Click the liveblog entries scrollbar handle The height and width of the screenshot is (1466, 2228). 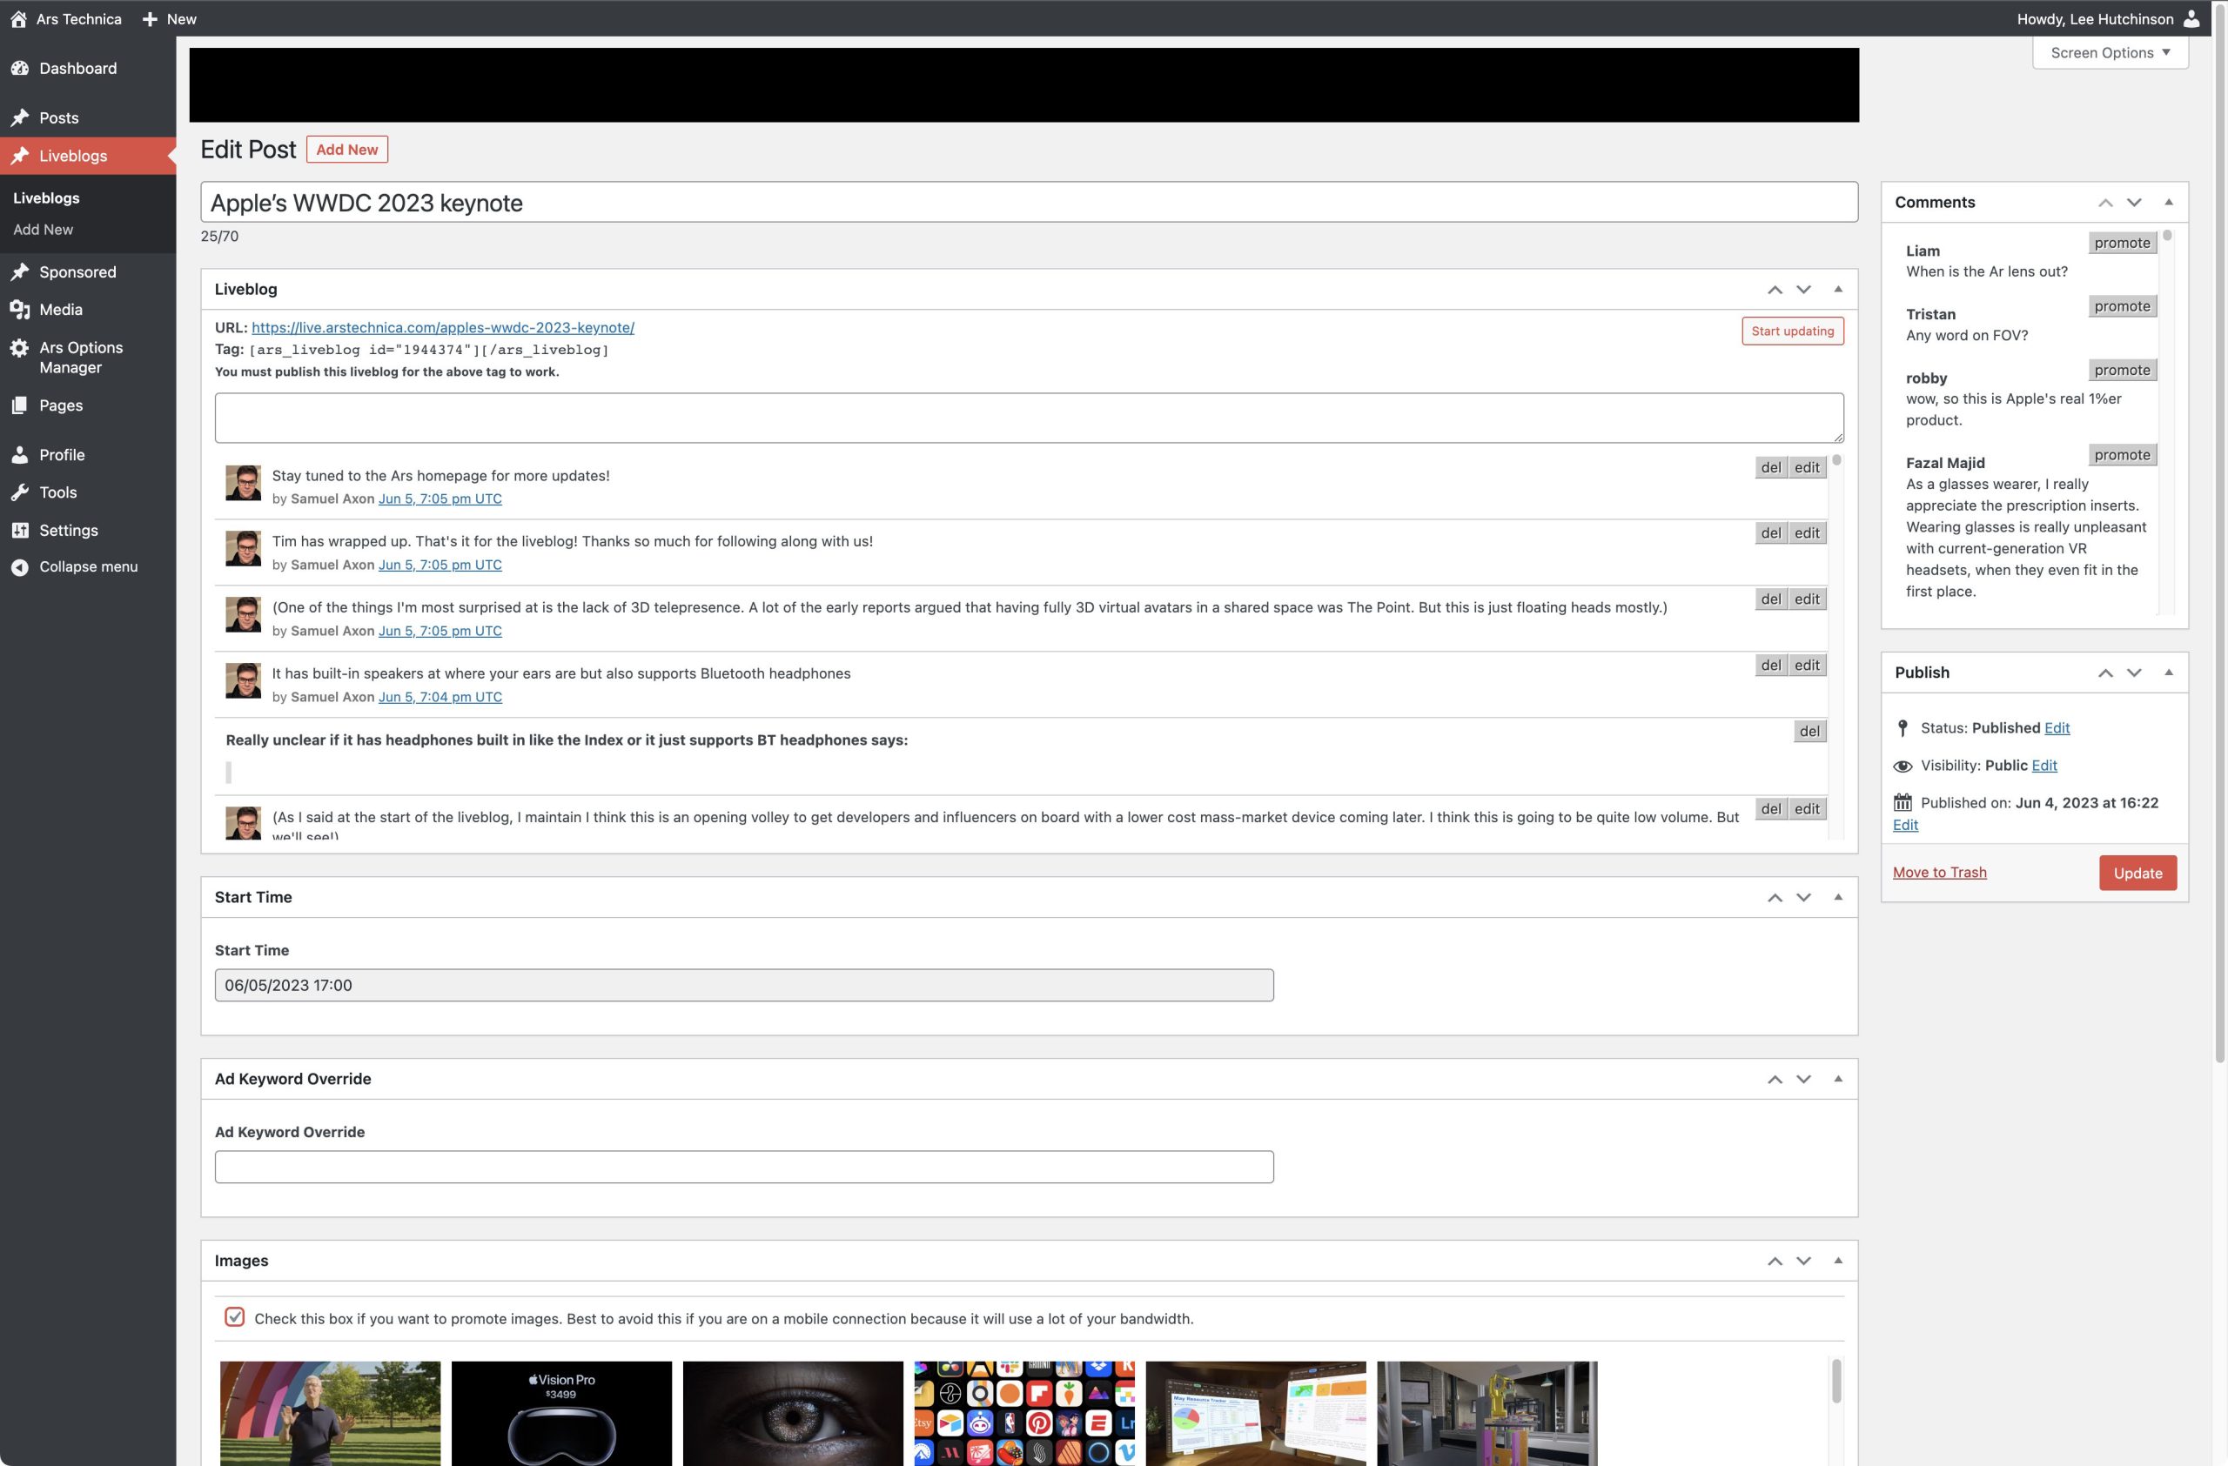1836,460
